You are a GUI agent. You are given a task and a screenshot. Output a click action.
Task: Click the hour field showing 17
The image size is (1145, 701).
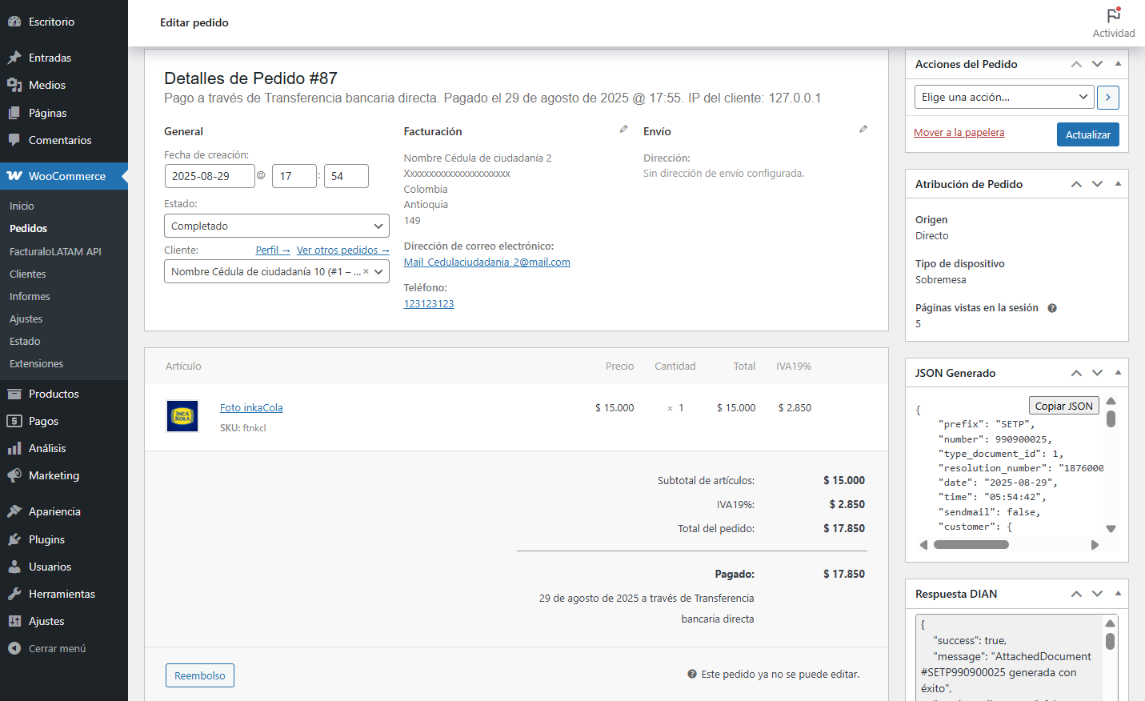pyautogui.click(x=294, y=176)
